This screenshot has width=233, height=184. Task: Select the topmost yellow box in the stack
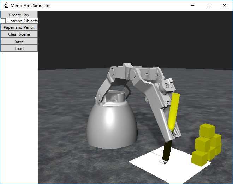pyautogui.click(x=207, y=130)
